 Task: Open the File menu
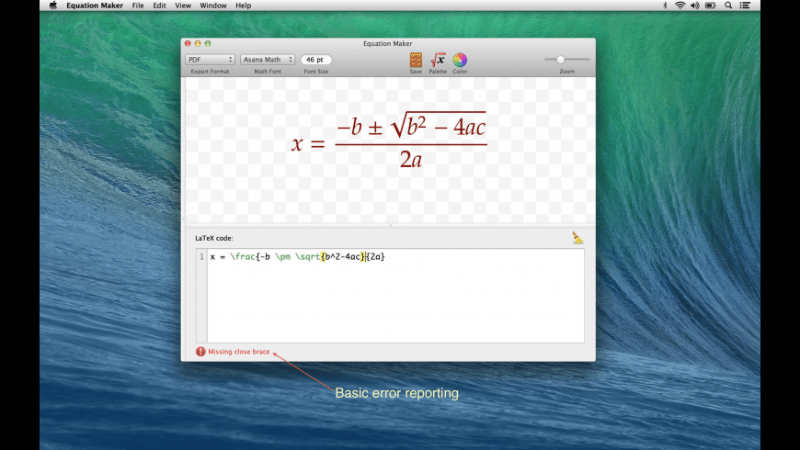[138, 6]
